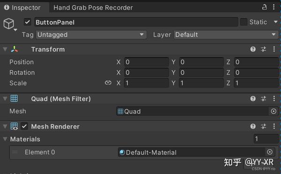Collapse the Transform component foldout

pos(5,49)
